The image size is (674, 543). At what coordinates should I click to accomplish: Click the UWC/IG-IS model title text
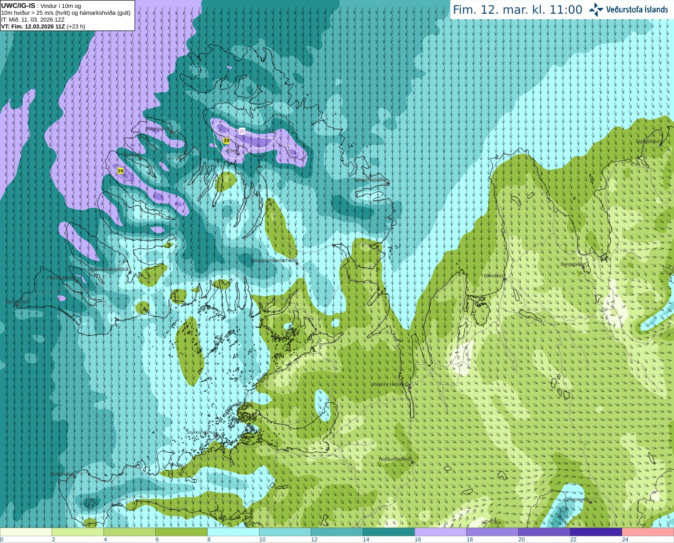coord(18,5)
